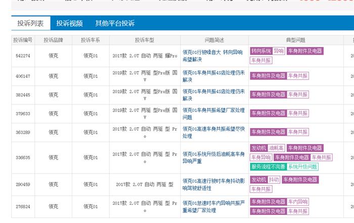Image resolution: width=354 pixels, height=223 pixels.
Task: Click the 车身附件及电器 tag in row 379633
Action: pyautogui.click(x=269, y=113)
